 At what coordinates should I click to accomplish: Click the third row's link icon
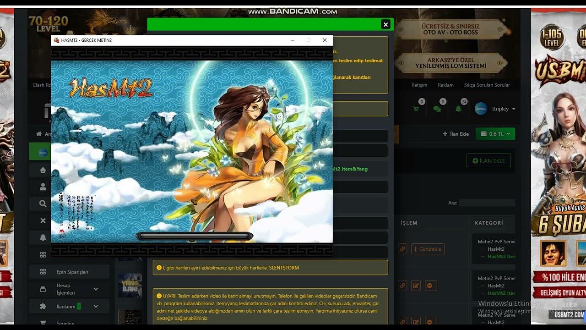402,322
